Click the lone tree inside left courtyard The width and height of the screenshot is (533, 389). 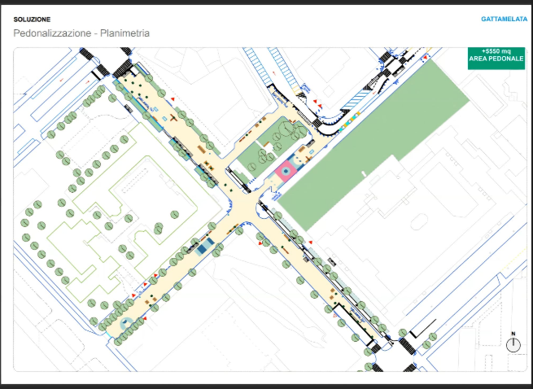tap(173, 215)
